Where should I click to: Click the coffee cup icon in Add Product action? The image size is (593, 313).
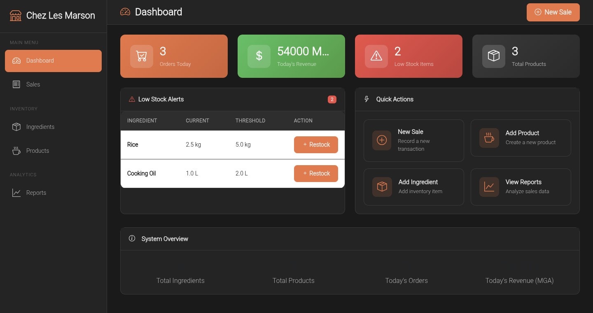click(489, 138)
